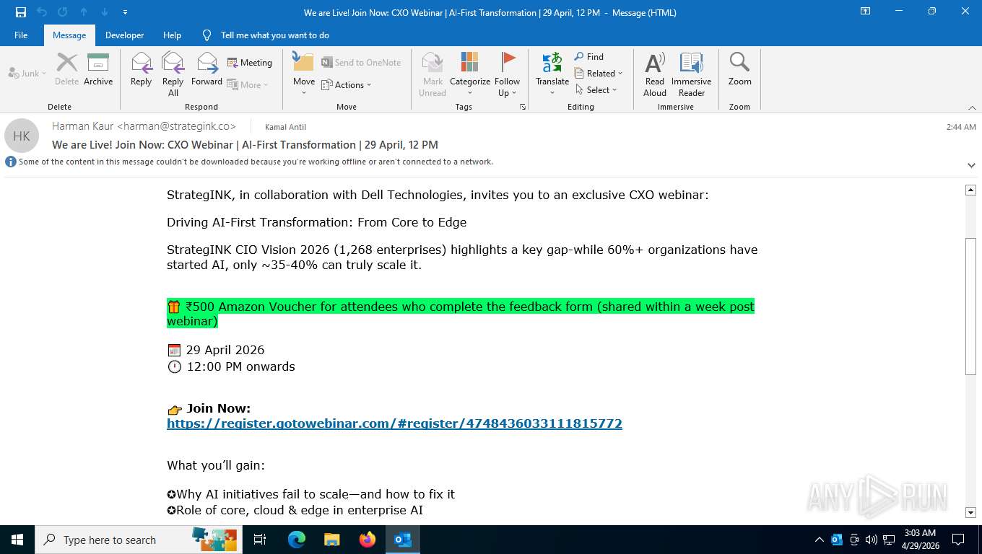Viewport: 982px width, 554px height.
Task: Undo with the title bar arrow
Action: click(x=41, y=12)
